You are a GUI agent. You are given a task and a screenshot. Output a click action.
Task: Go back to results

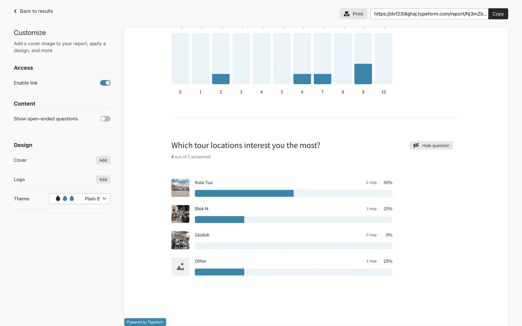coord(36,11)
